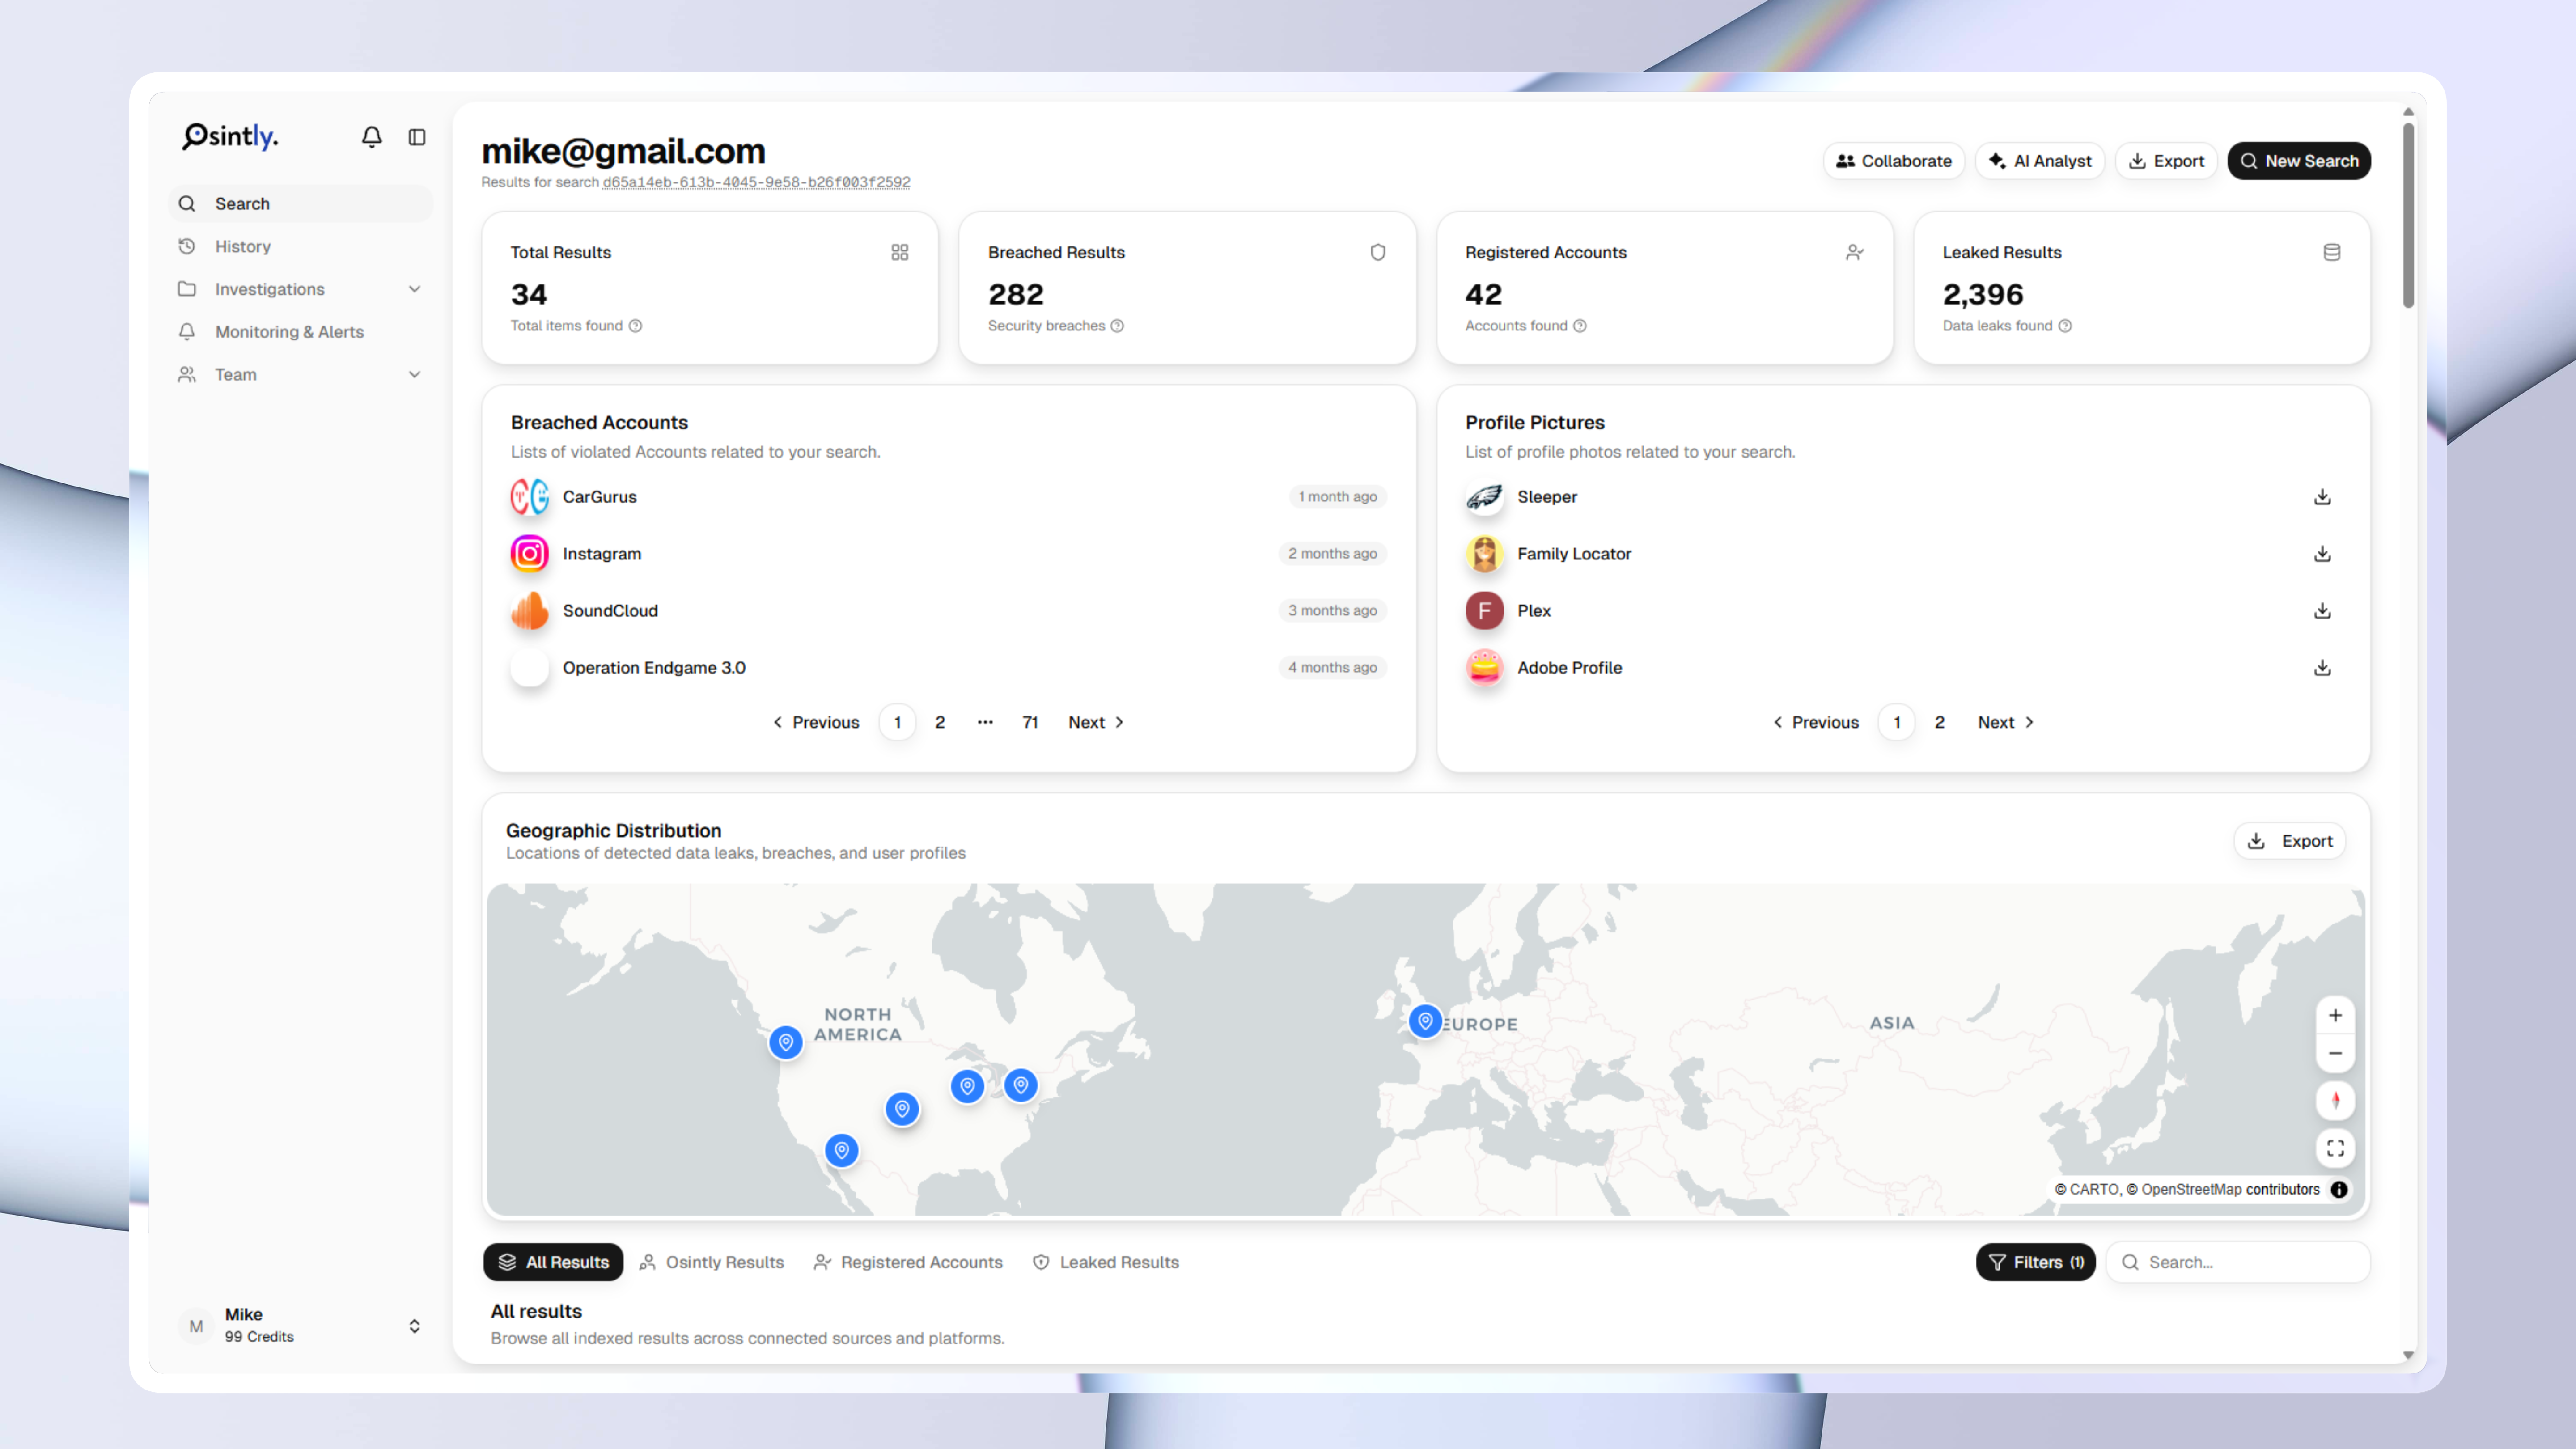Click the CARTO attribution link

tap(2094, 1190)
